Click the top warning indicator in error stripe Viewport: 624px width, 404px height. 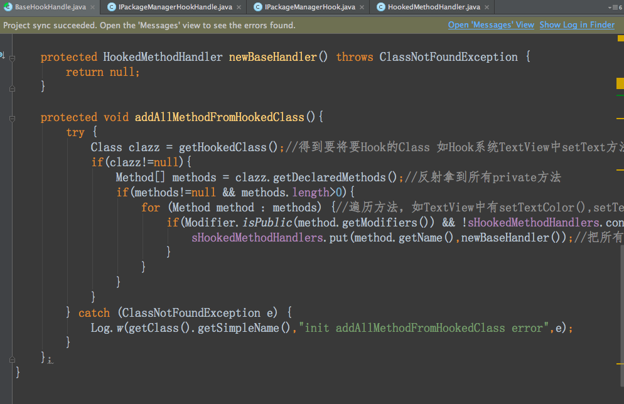620,38
